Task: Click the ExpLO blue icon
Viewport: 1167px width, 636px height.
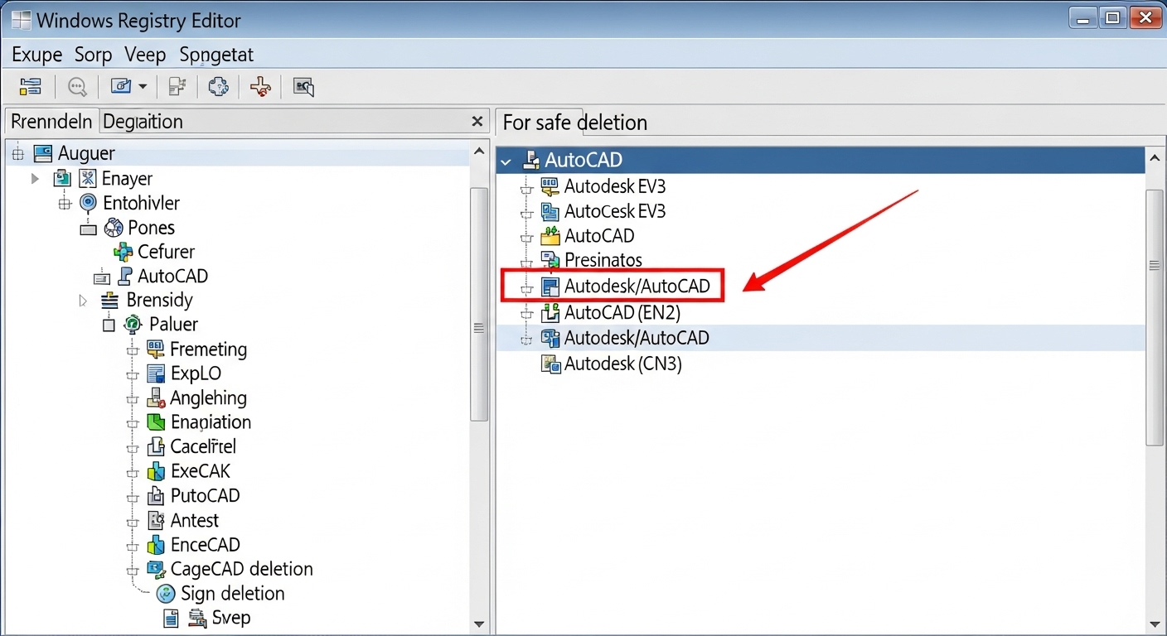Action: (x=155, y=373)
